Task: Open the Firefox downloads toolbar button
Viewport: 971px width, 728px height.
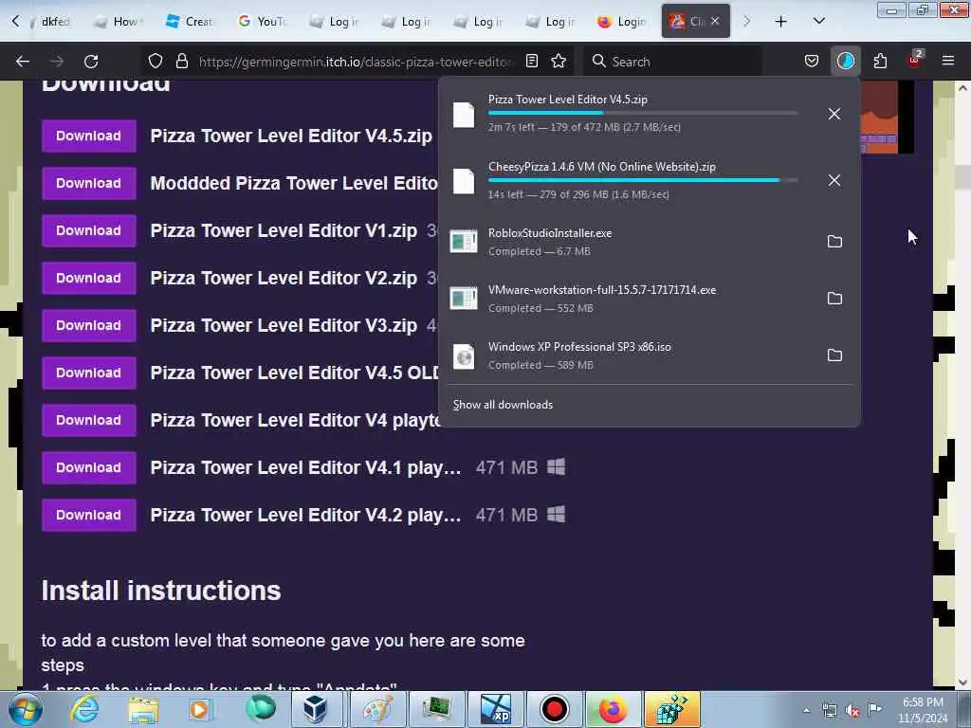Action: click(x=845, y=61)
